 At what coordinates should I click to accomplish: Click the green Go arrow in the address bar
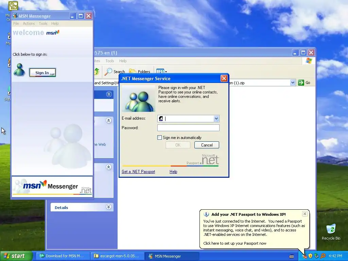click(301, 83)
